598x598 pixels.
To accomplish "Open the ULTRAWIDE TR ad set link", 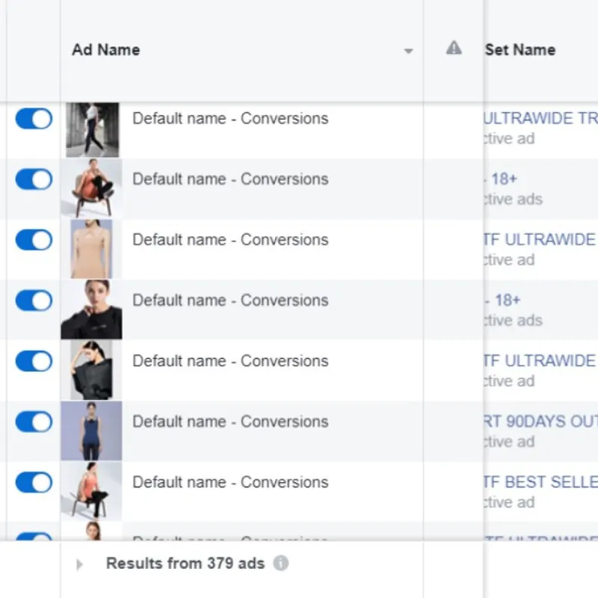I will click(540, 119).
